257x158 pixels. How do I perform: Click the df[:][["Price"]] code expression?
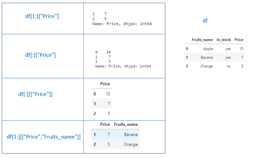tap(35, 94)
